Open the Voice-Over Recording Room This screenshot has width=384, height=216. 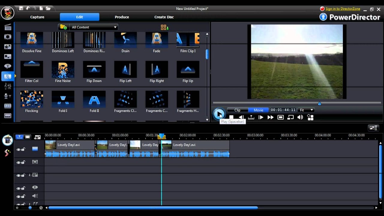pyautogui.click(x=8, y=95)
